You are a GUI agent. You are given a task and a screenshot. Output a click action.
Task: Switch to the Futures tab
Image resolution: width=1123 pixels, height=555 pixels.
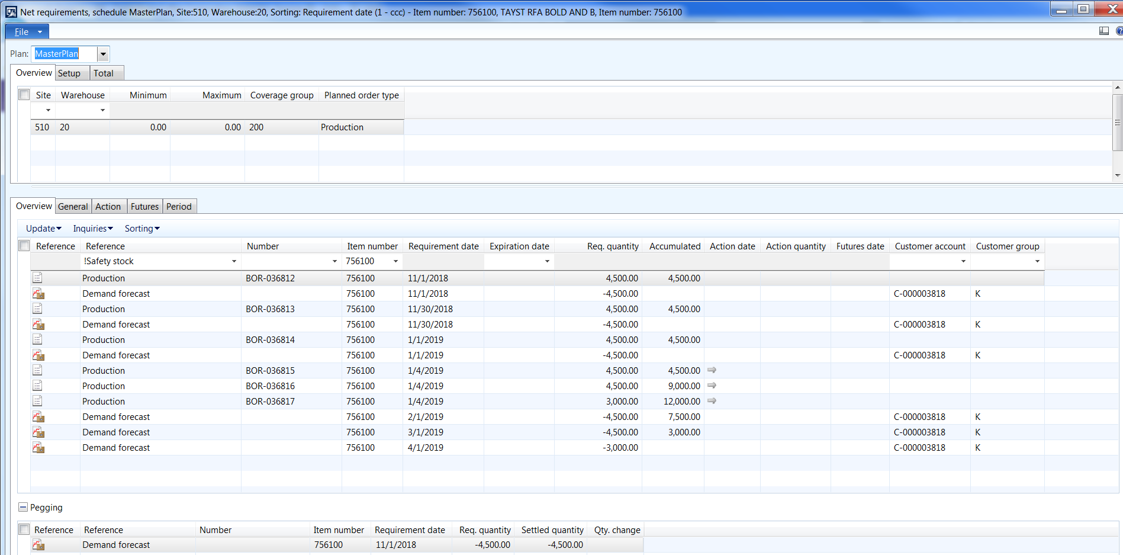[144, 207]
